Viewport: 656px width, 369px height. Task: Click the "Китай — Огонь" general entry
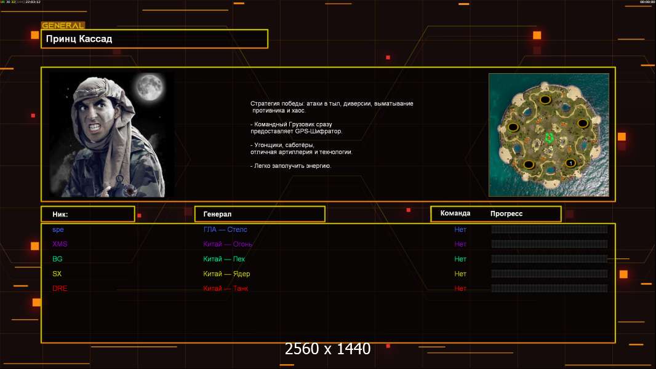pyautogui.click(x=228, y=244)
